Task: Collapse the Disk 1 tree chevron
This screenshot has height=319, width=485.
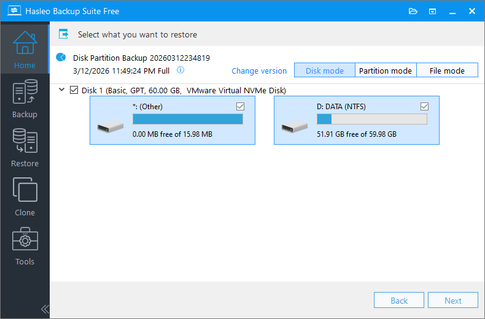Action: [x=61, y=90]
